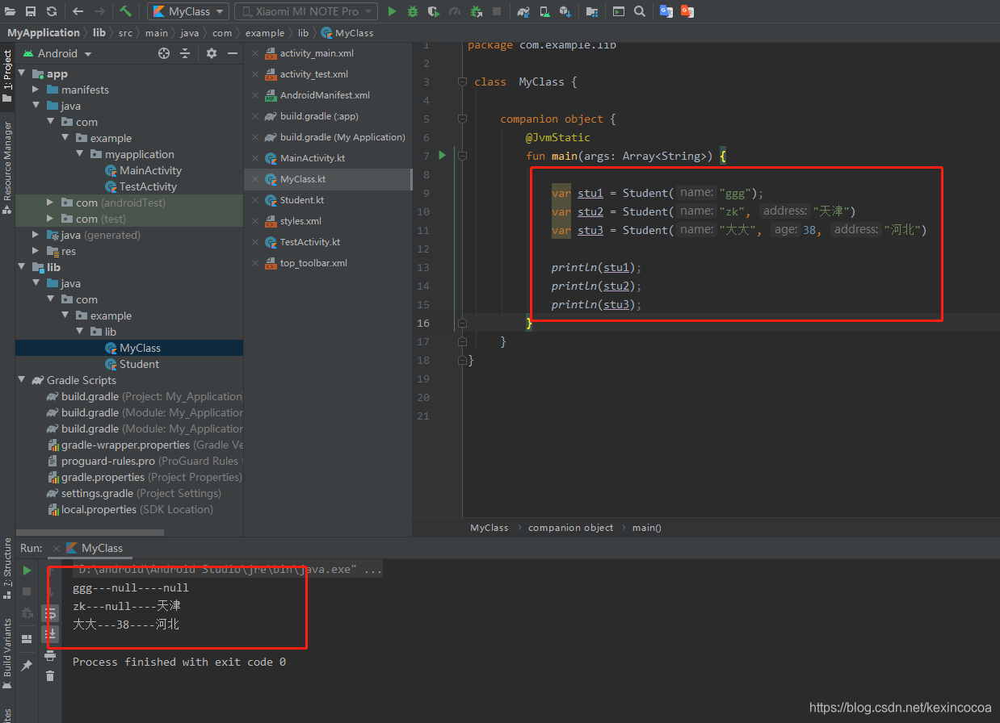
Task: Navigate back with the left arrow
Action: pyautogui.click(x=78, y=11)
